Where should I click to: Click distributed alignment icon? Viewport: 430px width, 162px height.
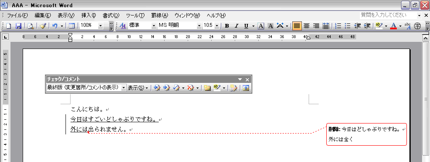click(x=326, y=26)
